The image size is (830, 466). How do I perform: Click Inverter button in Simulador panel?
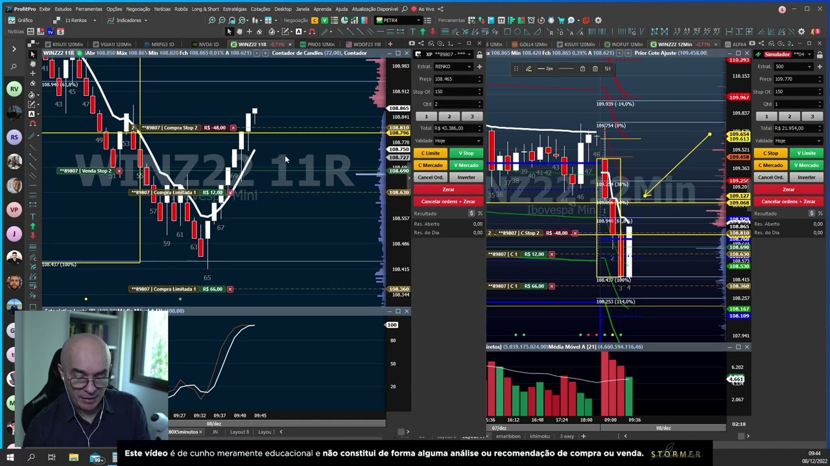pos(806,177)
